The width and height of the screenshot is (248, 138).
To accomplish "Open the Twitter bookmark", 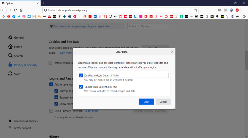I will click(19, 17).
